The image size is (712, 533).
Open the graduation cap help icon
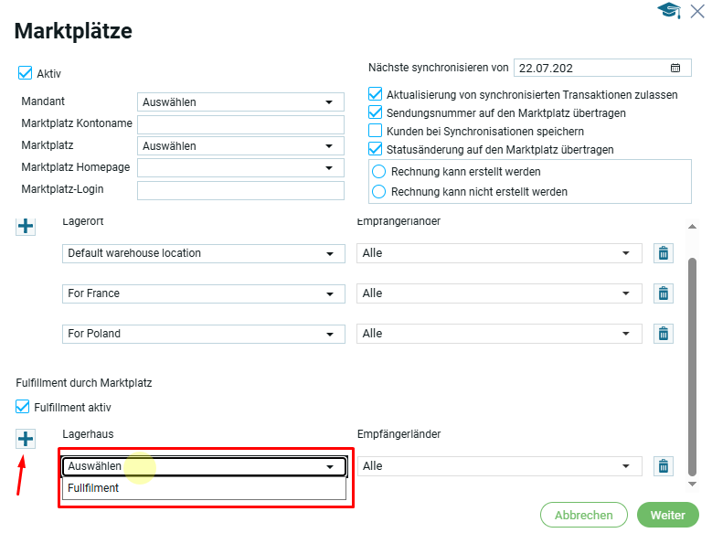669,10
